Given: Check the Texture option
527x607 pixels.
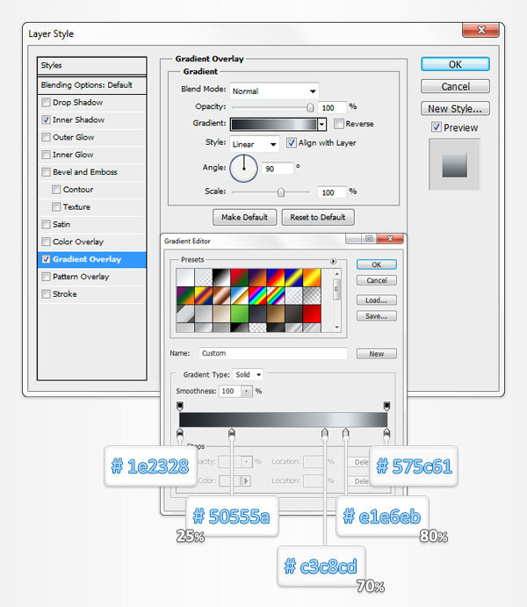Looking at the screenshot, I should 56,207.
